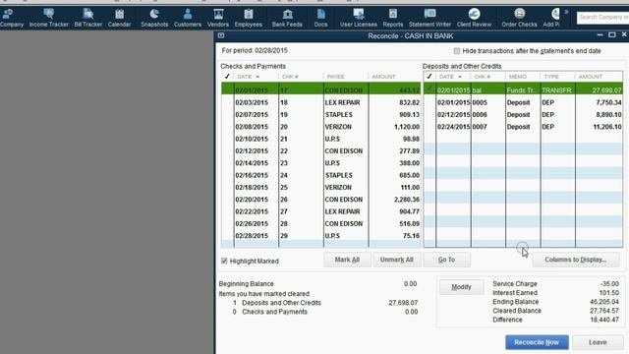Expand toolbar overflow arrow
Screen dimensions: 629x354
[x=566, y=12]
